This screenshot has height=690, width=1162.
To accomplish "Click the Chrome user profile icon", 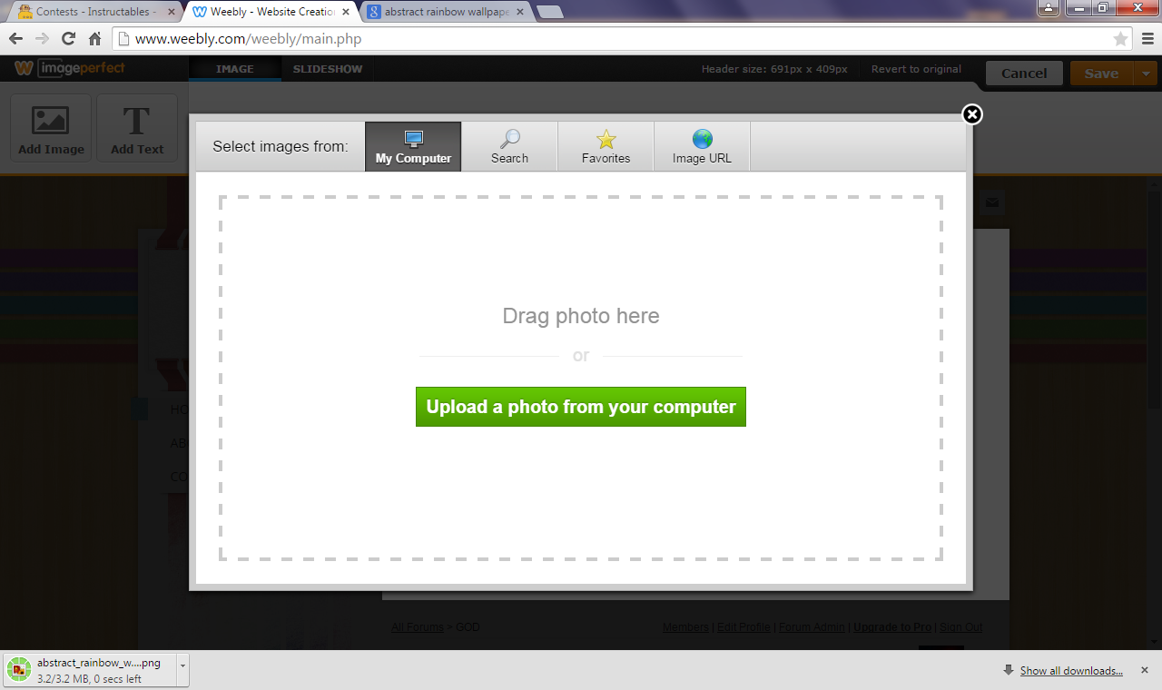I will tap(1049, 8).
